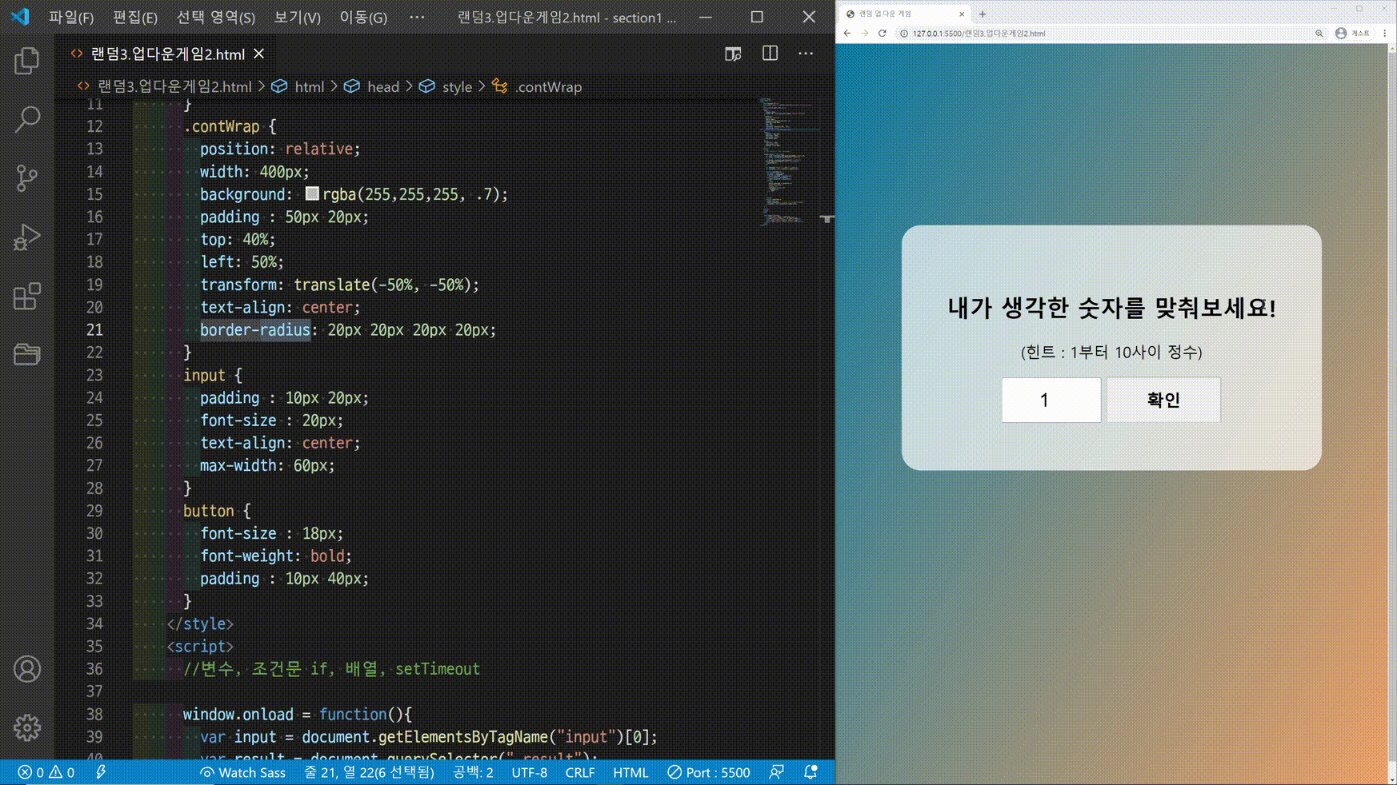Viewport: 1397px width, 785px height.
Task: Open the Source Control view
Action: 26,178
